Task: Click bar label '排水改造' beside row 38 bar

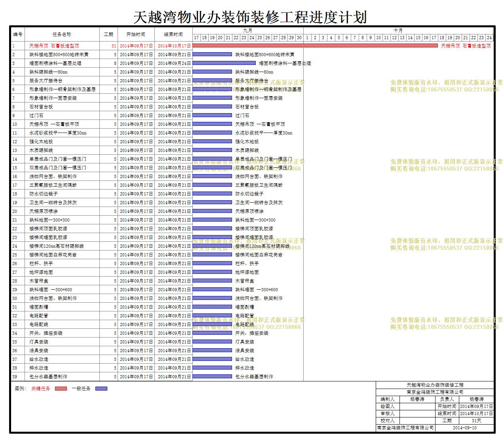Action: coord(245,368)
